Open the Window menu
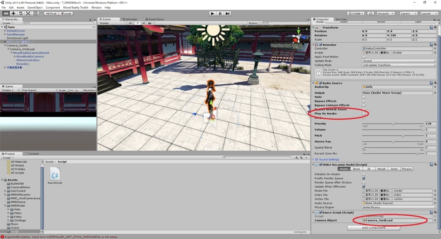The height and width of the screenshot is (239, 441). pos(96,8)
